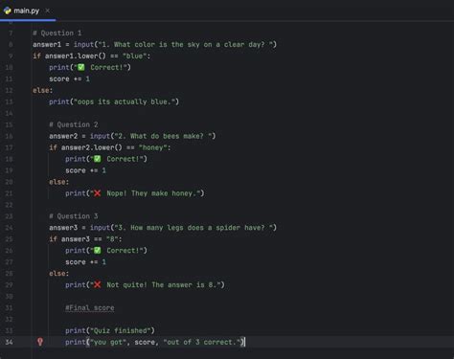454x359 pixels.
Task: Click 'you got' string on line 34
Action: [x=108, y=342]
